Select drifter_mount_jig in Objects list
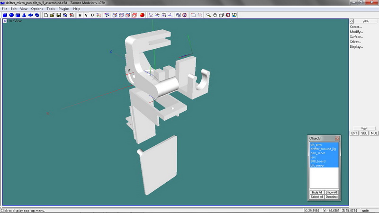 click(324, 149)
